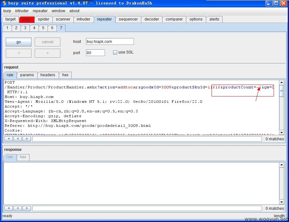Switch to the sequencer tab
This screenshot has width=289, height=222.
(x=128, y=19)
